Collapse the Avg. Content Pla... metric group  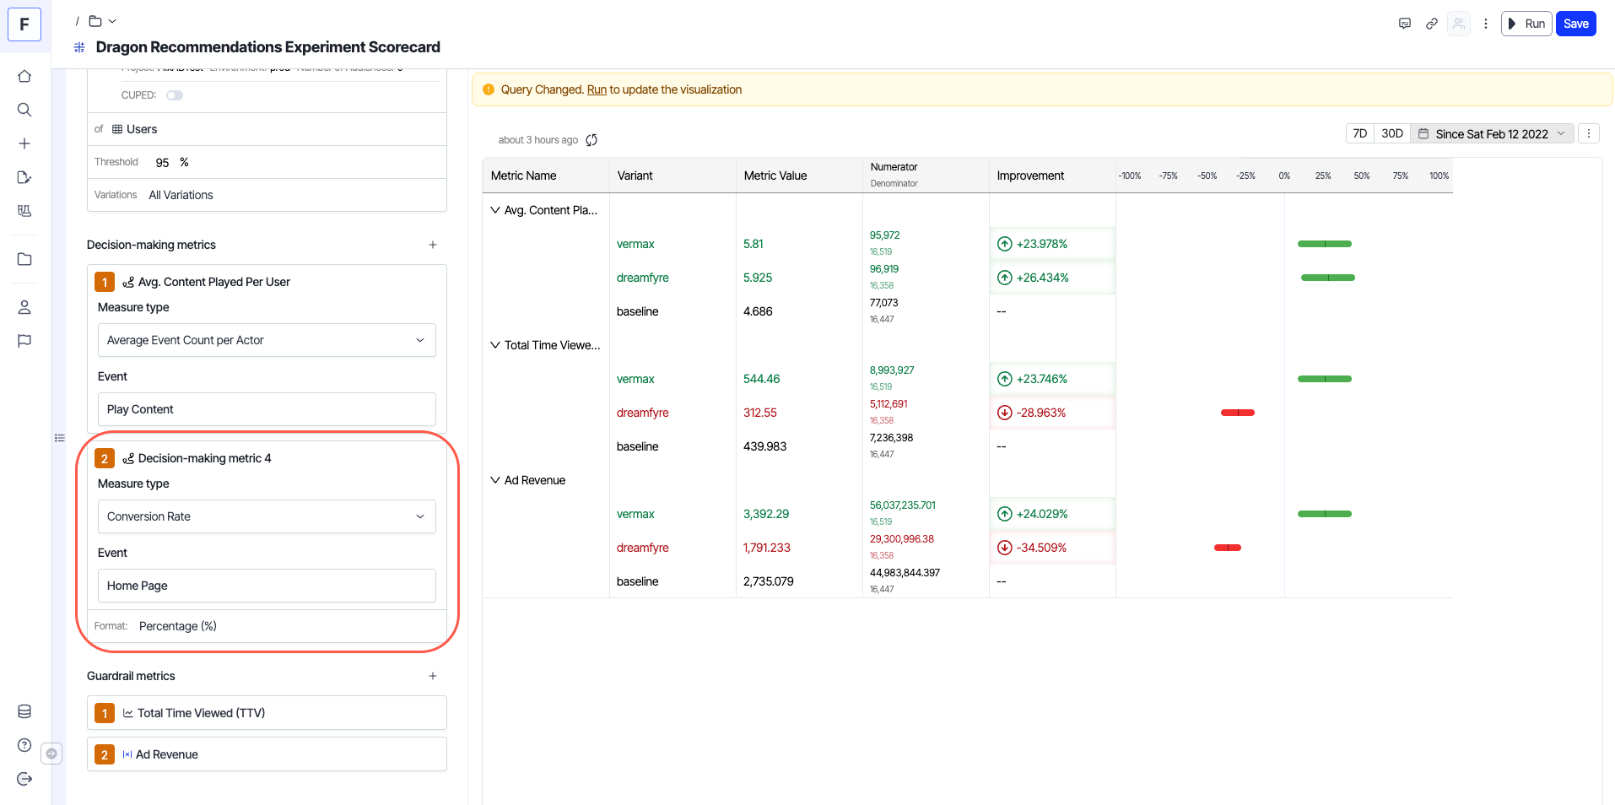495,210
